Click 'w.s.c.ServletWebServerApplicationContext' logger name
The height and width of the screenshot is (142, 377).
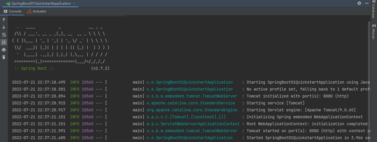(x=193, y=124)
